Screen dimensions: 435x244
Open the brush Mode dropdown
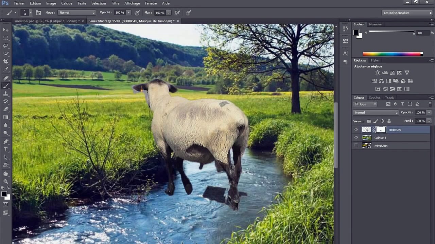pyautogui.click(x=77, y=13)
